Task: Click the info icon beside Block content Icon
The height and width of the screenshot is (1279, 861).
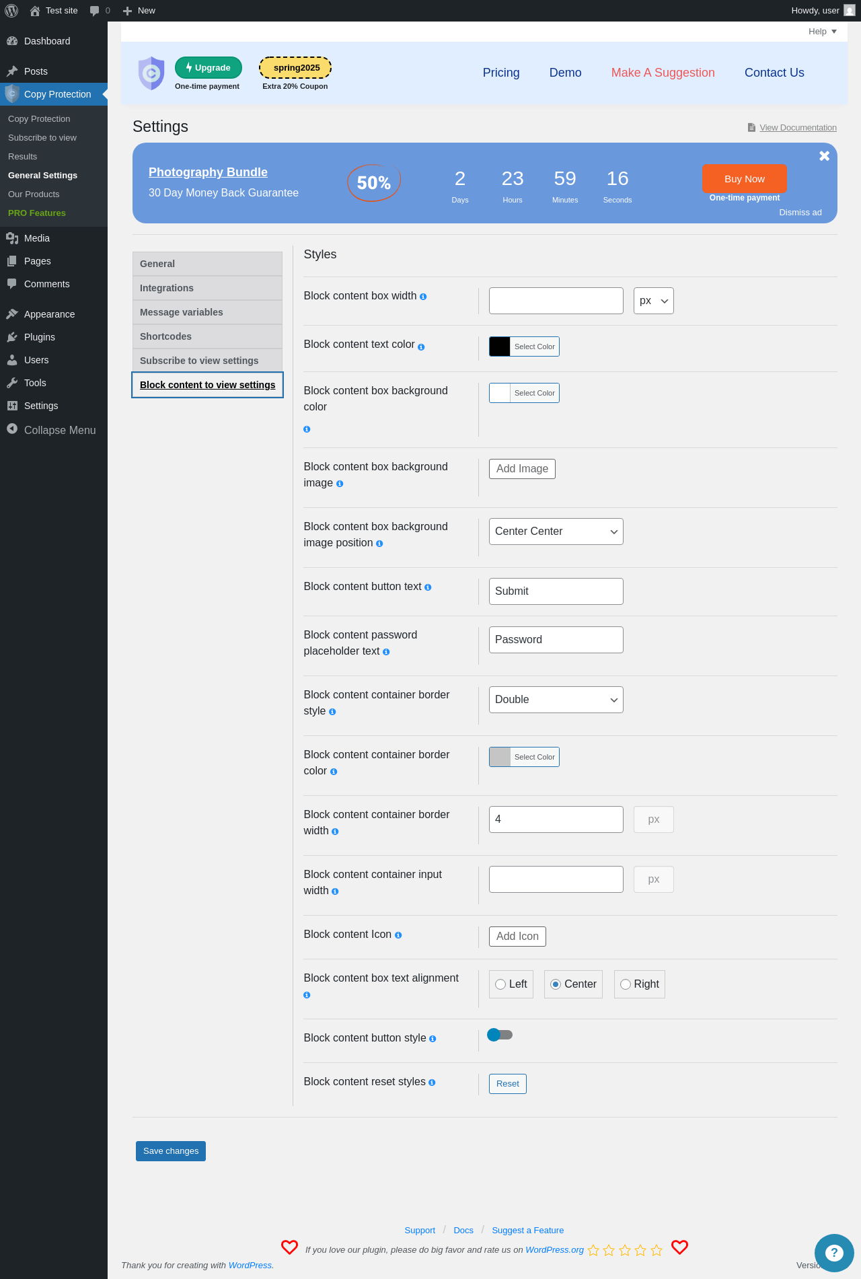Action: point(398,935)
